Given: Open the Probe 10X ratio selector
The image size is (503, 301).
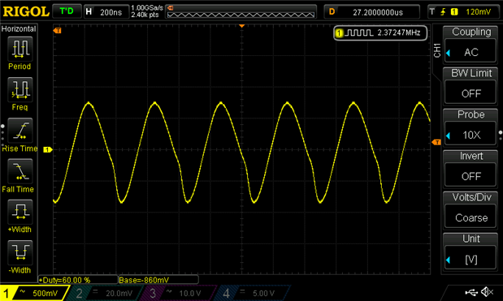Looking at the screenshot, I should 470,127.
